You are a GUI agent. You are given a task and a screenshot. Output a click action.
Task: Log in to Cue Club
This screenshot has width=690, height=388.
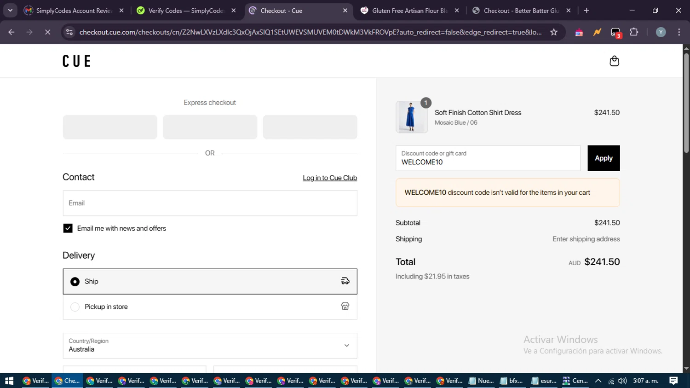tap(330, 178)
